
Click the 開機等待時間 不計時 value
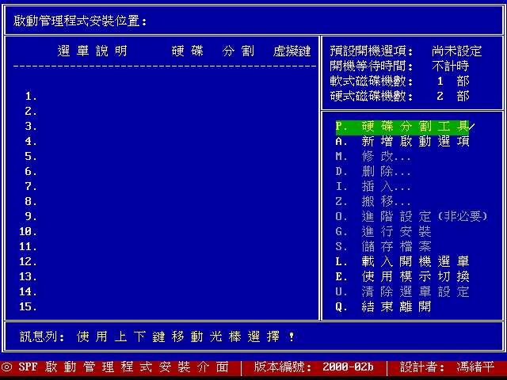(451, 66)
